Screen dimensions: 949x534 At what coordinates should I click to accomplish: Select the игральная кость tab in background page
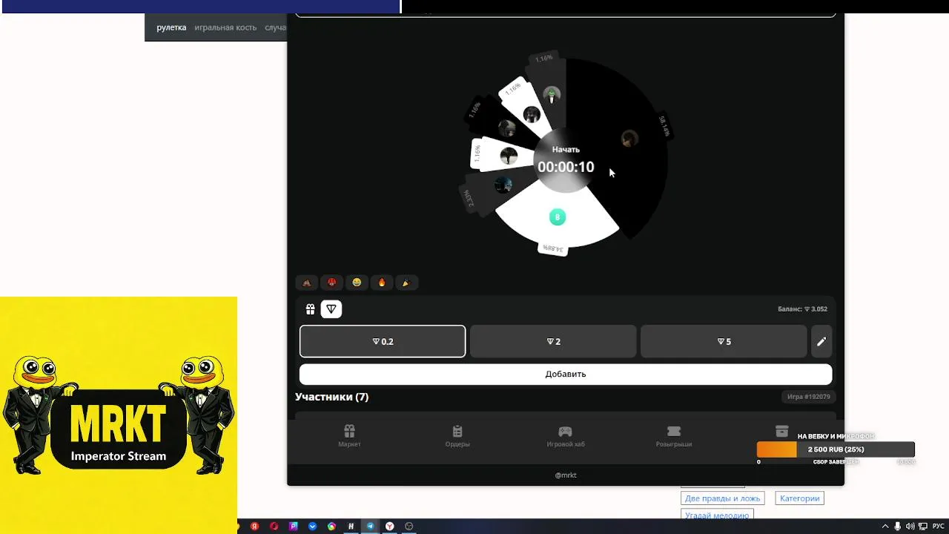[x=225, y=27]
